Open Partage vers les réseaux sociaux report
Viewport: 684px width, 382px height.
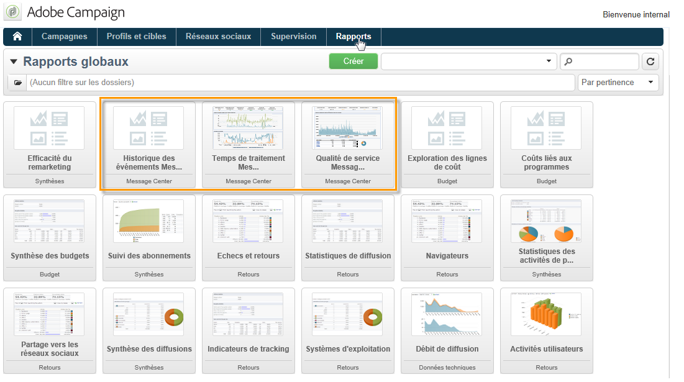50,331
